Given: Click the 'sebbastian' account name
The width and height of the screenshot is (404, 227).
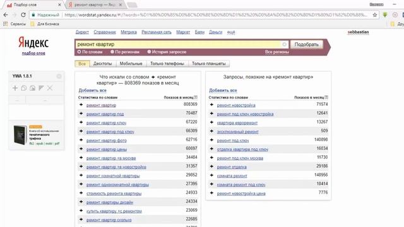Looking at the screenshot, I should pyautogui.click(x=358, y=32).
